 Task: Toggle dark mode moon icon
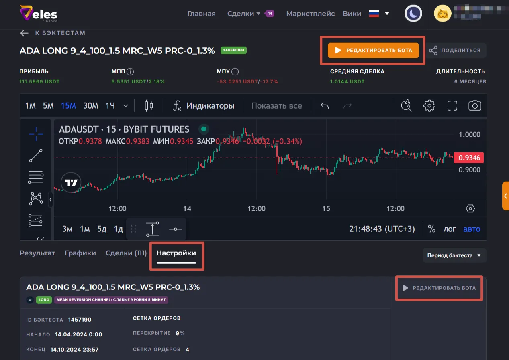(x=413, y=14)
